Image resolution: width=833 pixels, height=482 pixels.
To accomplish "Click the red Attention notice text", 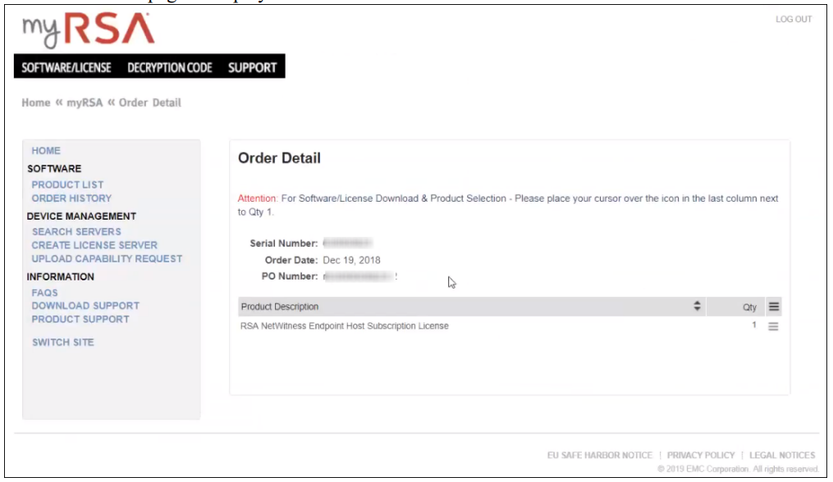I will coord(257,198).
